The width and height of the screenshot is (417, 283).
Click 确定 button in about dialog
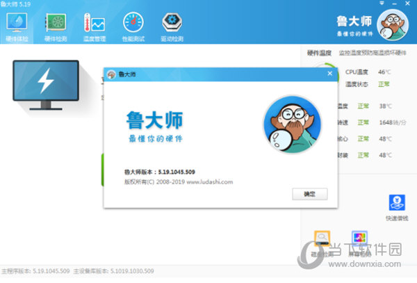(310, 194)
